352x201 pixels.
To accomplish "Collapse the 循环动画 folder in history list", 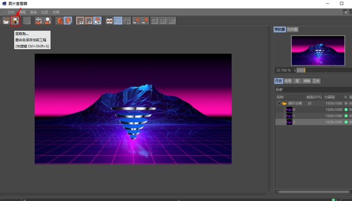I will [x=279, y=103].
